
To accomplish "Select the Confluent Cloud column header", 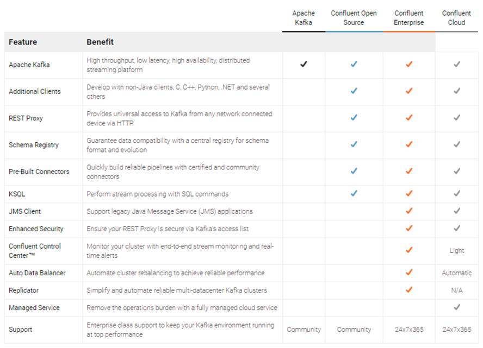I will pyautogui.click(x=457, y=18).
